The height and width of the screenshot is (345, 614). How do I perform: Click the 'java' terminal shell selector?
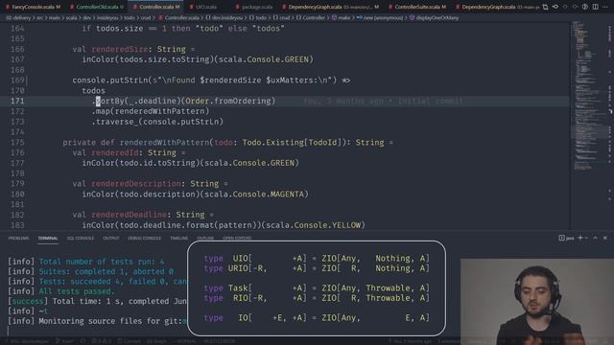tap(566, 238)
